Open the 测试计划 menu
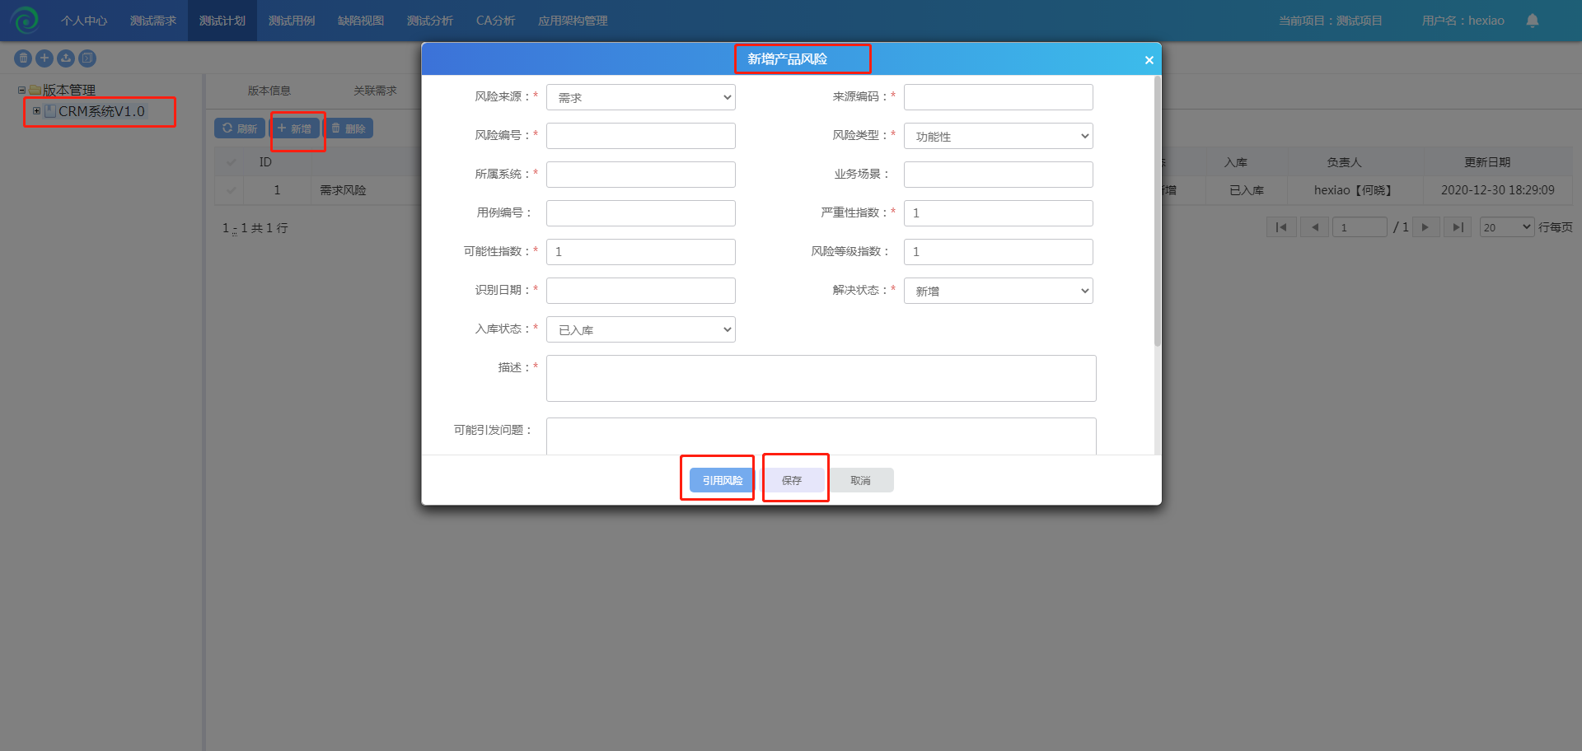The height and width of the screenshot is (751, 1582). click(222, 21)
